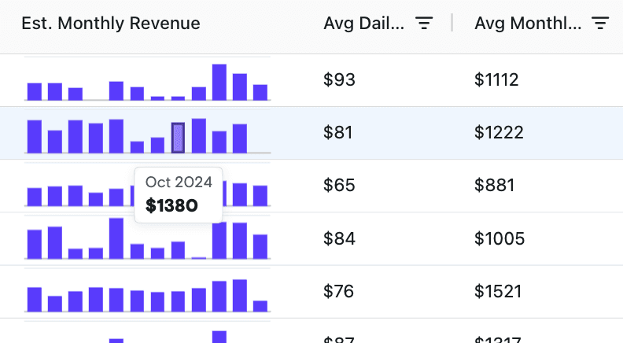Select the $881 average monthly cell

tap(495, 186)
